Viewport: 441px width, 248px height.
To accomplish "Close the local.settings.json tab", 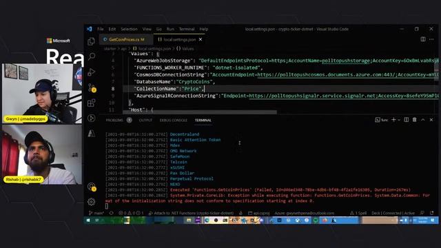I will tap(201, 39).
